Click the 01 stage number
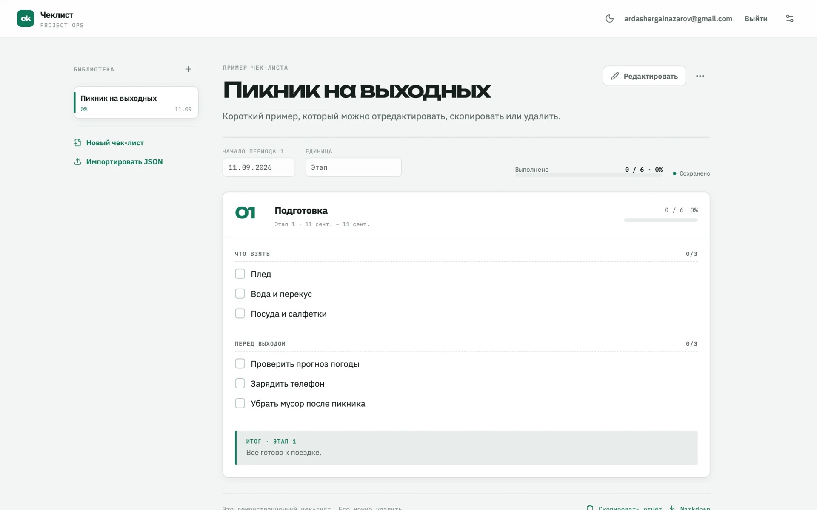Viewport: 817px width, 510px height. 245,212
